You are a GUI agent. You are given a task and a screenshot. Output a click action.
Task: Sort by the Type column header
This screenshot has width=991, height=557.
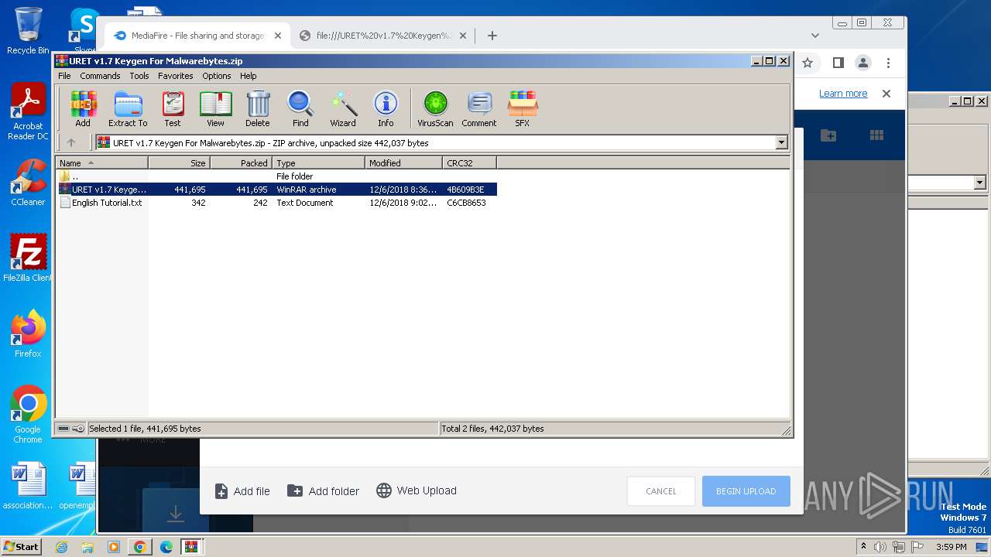(318, 162)
